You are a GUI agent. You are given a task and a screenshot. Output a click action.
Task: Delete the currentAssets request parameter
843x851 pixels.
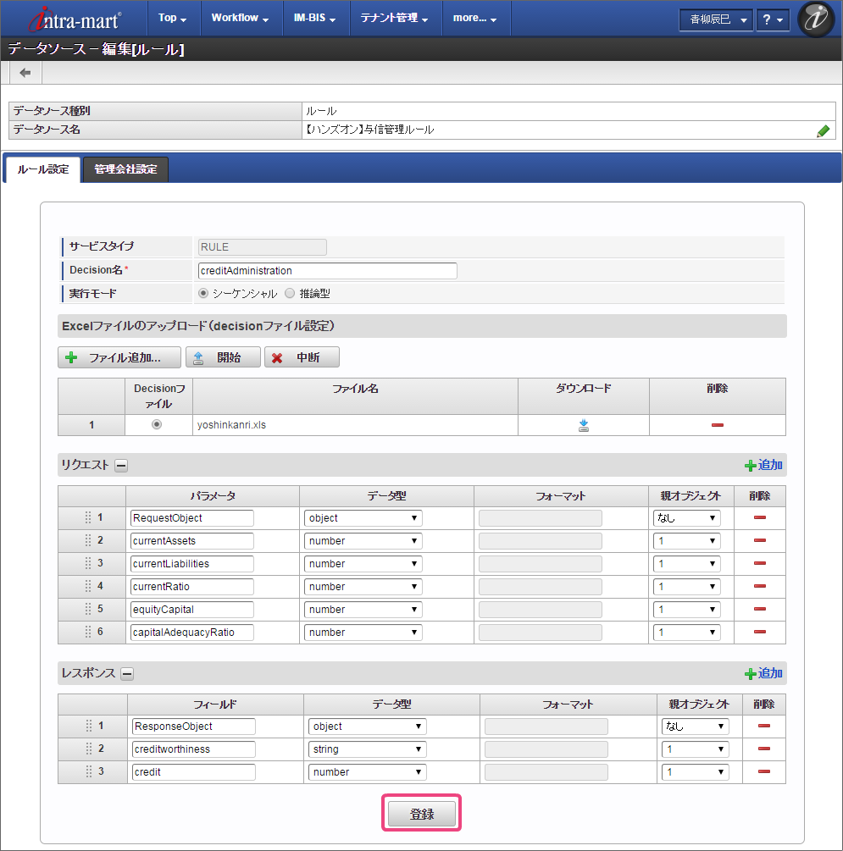click(x=759, y=540)
